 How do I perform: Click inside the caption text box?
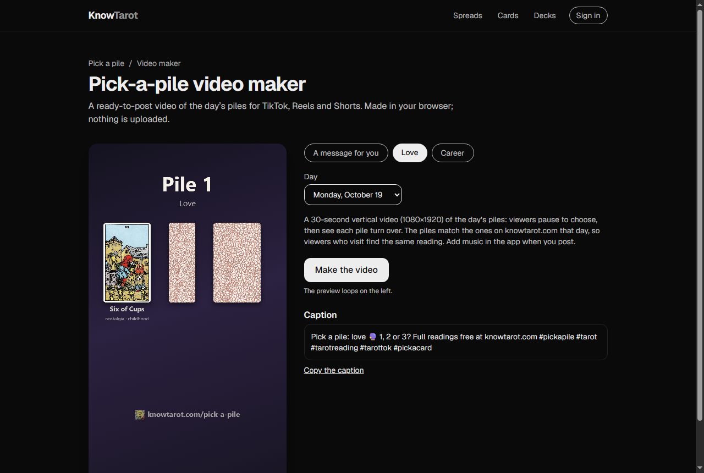[x=455, y=342]
